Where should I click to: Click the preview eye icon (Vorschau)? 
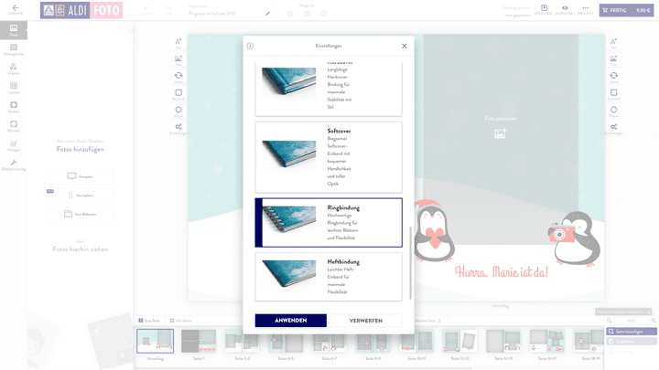point(565,8)
